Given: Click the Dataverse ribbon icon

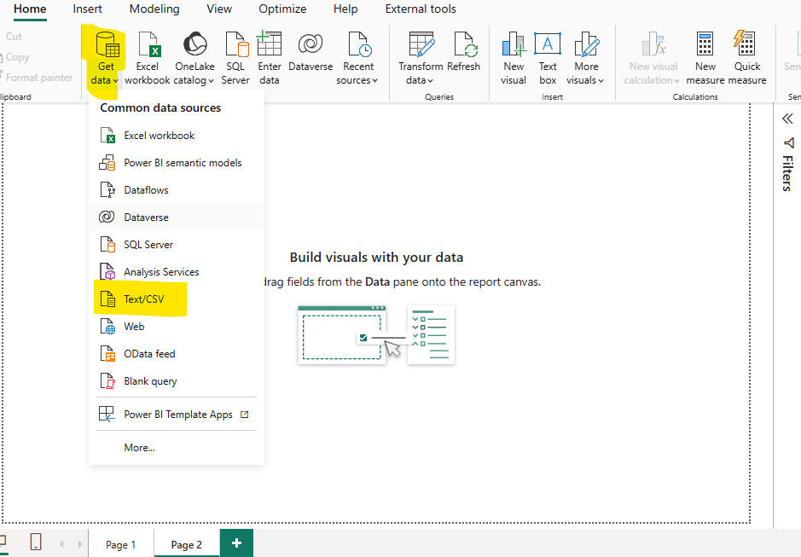Looking at the screenshot, I should point(311,44).
